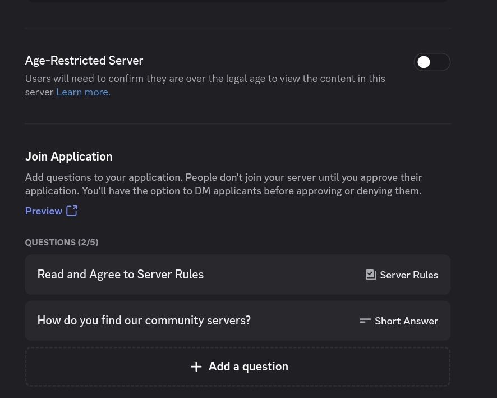This screenshot has width=497, height=398.
Task: Select the Join Application section heading
Action: [x=68, y=156]
